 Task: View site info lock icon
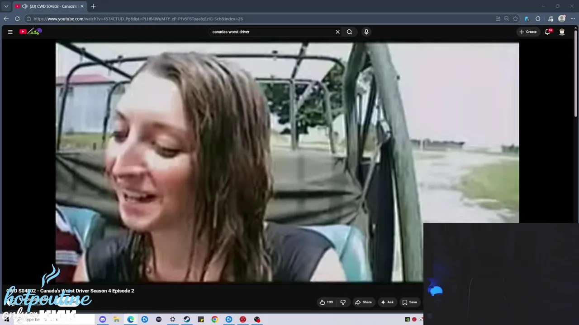(28, 19)
